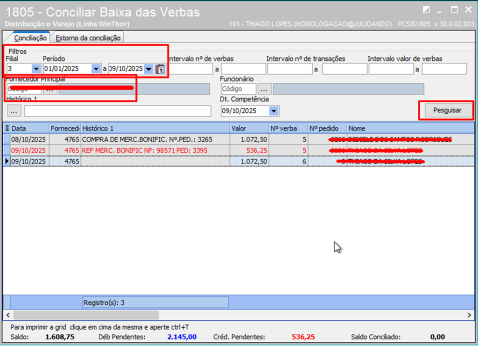
Task: Click the Histórico 1 text field
Action: pos(118,111)
